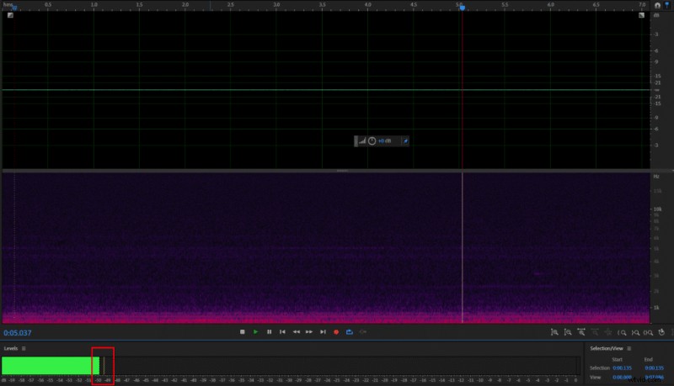Stop playback with the Stop button
The width and height of the screenshot is (674, 386).
(x=243, y=332)
